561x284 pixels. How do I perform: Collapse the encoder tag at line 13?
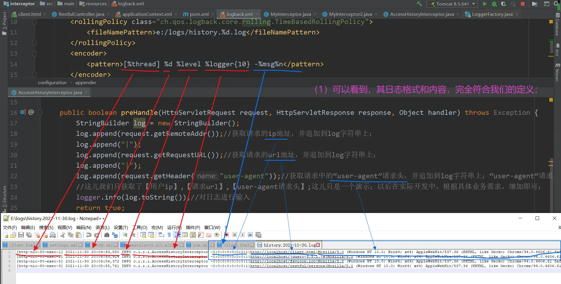34,53
